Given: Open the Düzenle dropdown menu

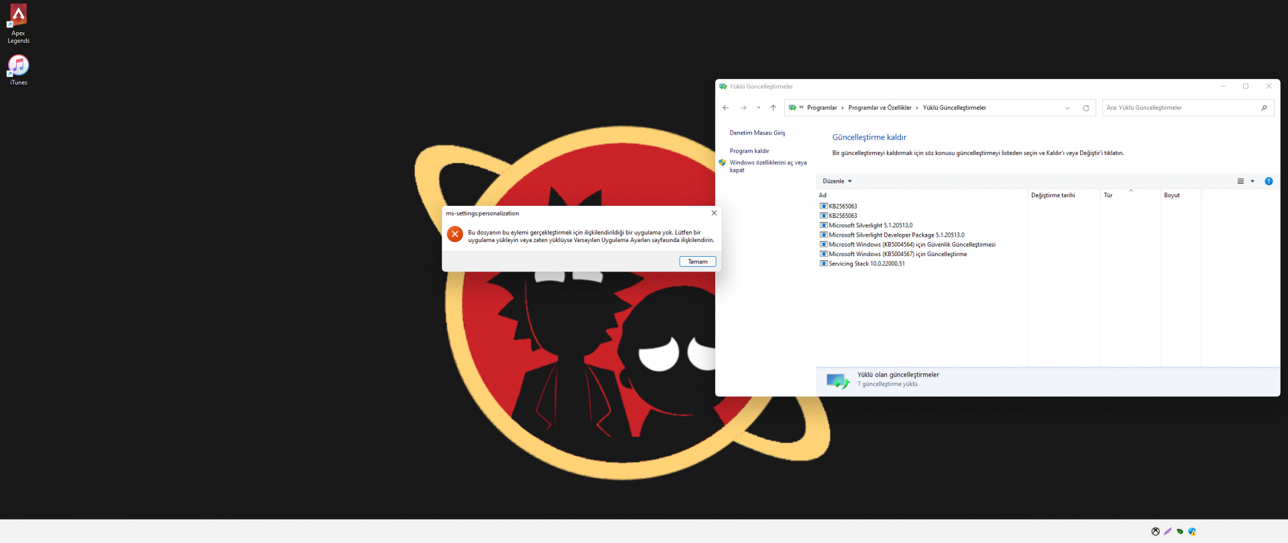Looking at the screenshot, I should (837, 181).
